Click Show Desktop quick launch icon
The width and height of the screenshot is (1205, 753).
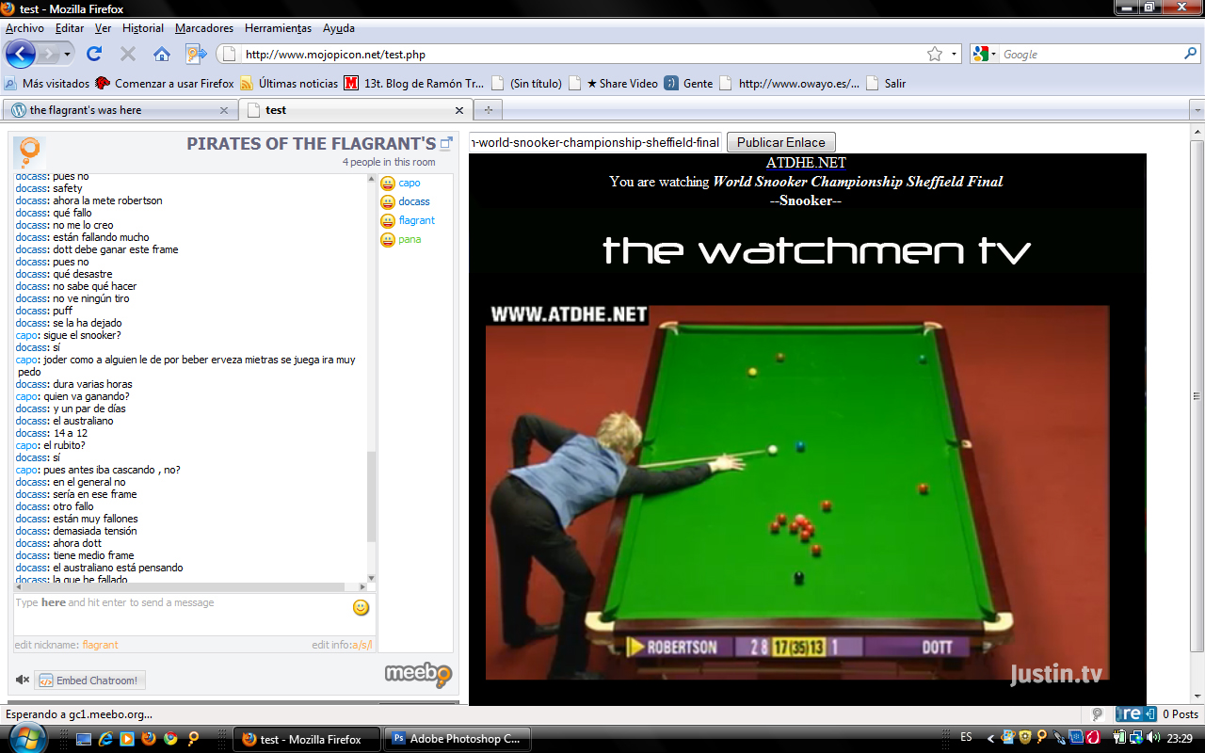pos(84,739)
